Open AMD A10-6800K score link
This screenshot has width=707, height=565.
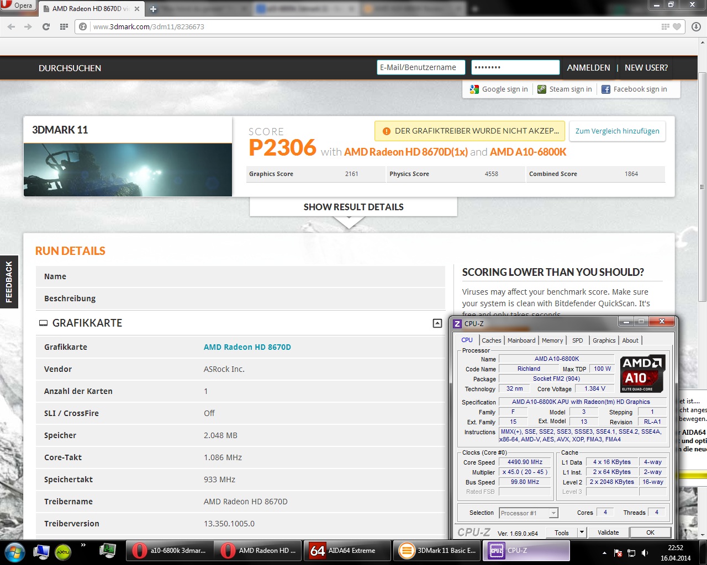click(528, 152)
